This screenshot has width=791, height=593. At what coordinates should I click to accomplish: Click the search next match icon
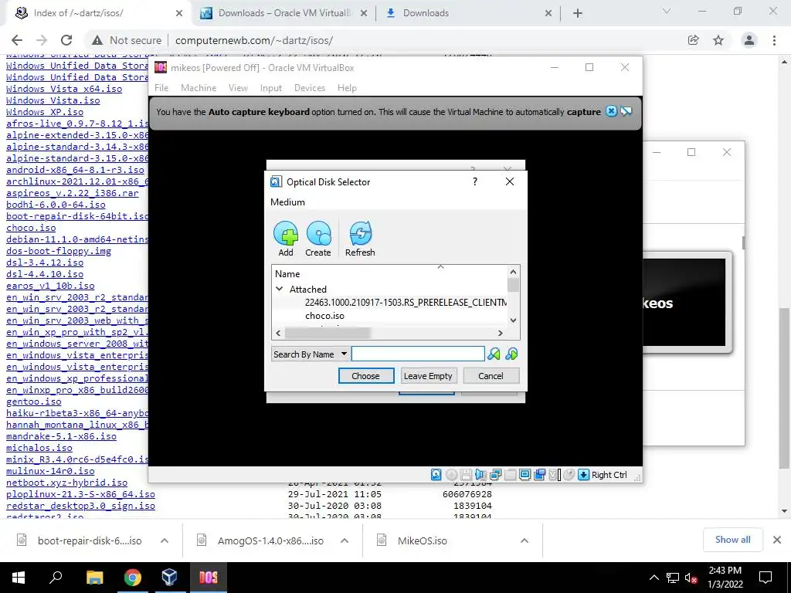point(511,354)
